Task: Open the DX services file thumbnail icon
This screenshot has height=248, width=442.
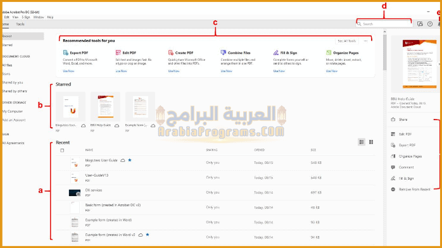Action: click(x=75, y=192)
